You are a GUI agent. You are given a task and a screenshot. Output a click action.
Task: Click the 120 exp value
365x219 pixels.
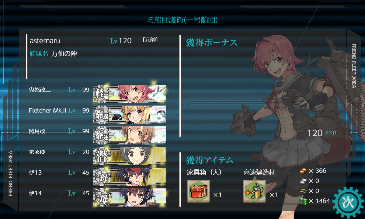[322, 133]
